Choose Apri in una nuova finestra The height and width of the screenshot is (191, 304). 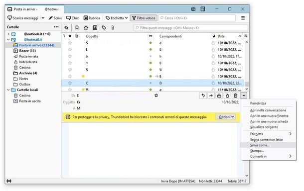[x=268, y=116]
